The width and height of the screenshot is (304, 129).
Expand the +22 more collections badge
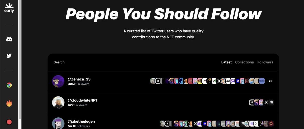270,81
